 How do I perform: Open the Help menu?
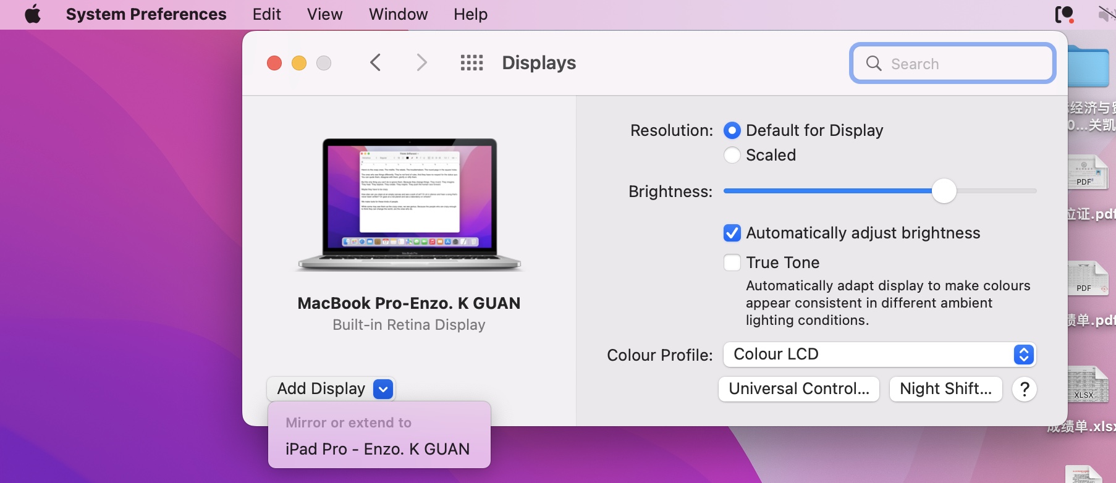(x=471, y=14)
